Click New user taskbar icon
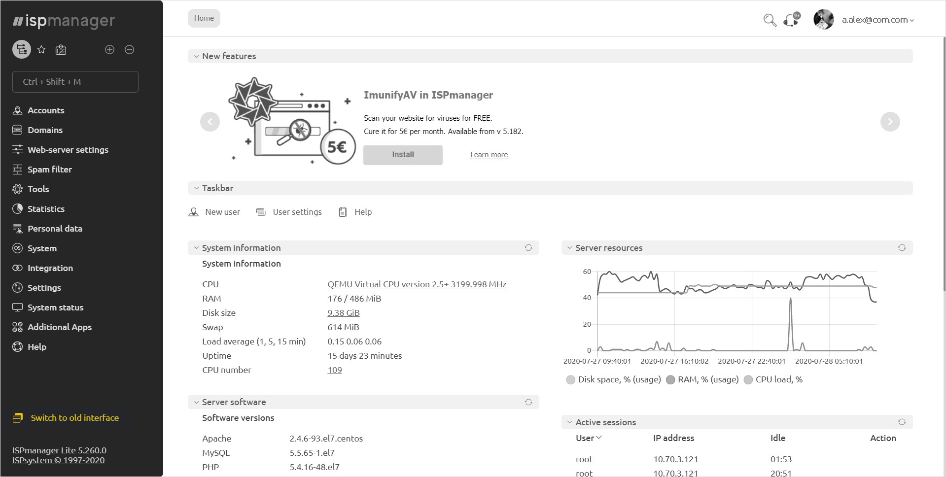Image resolution: width=946 pixels, height=477 pixels. click(193, 212)
